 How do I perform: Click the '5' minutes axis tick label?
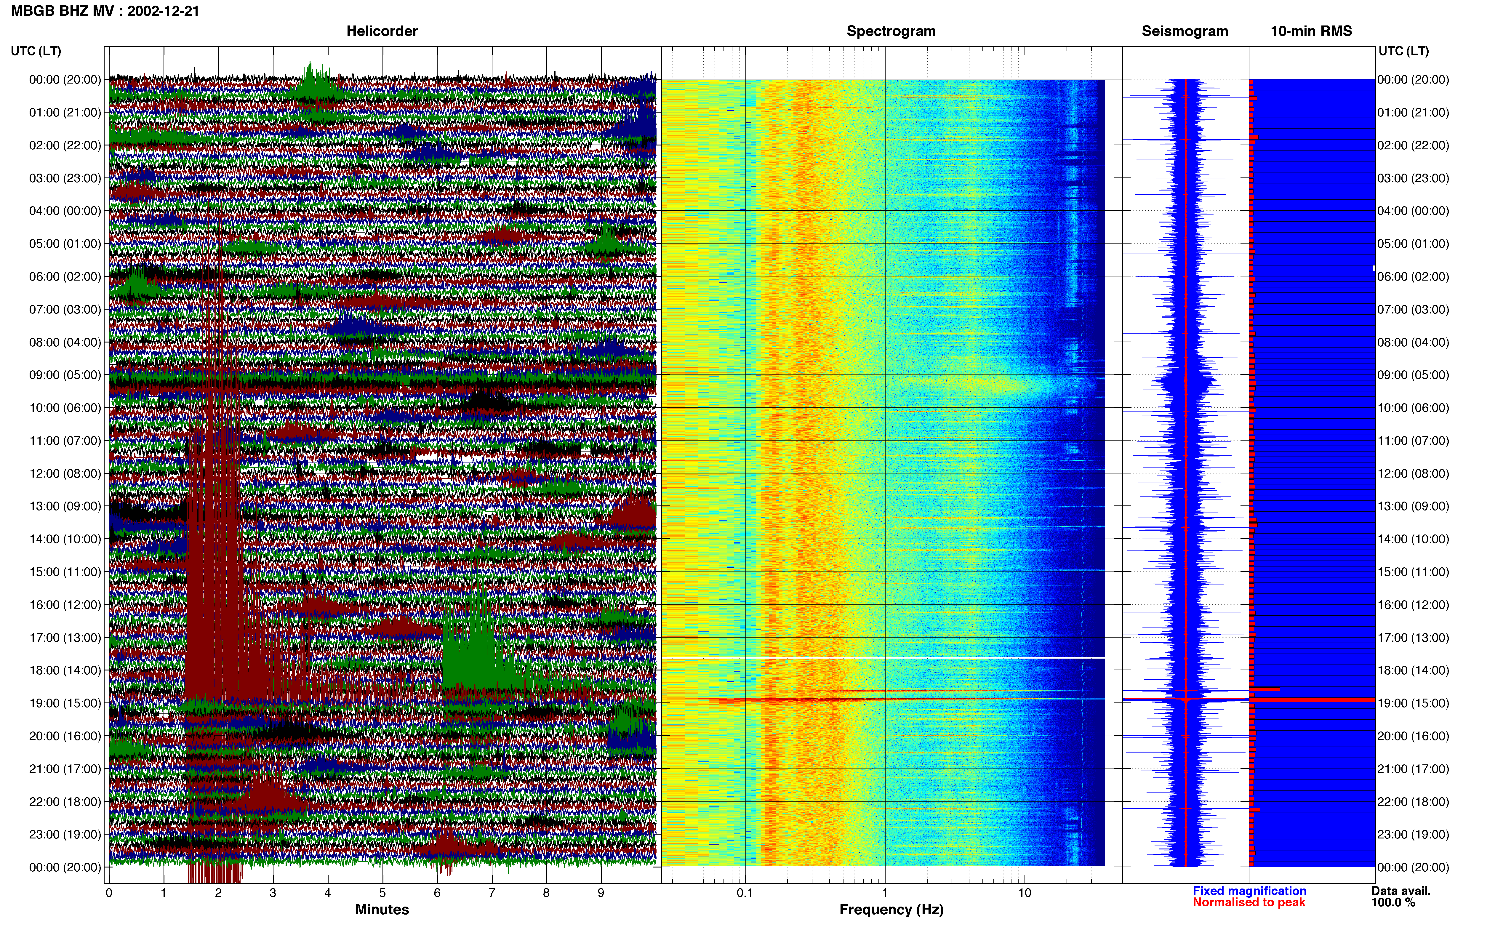[382, 893]
